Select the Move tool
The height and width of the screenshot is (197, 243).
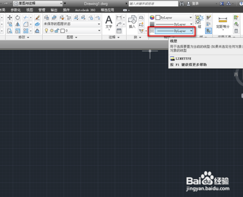(10, 17)
